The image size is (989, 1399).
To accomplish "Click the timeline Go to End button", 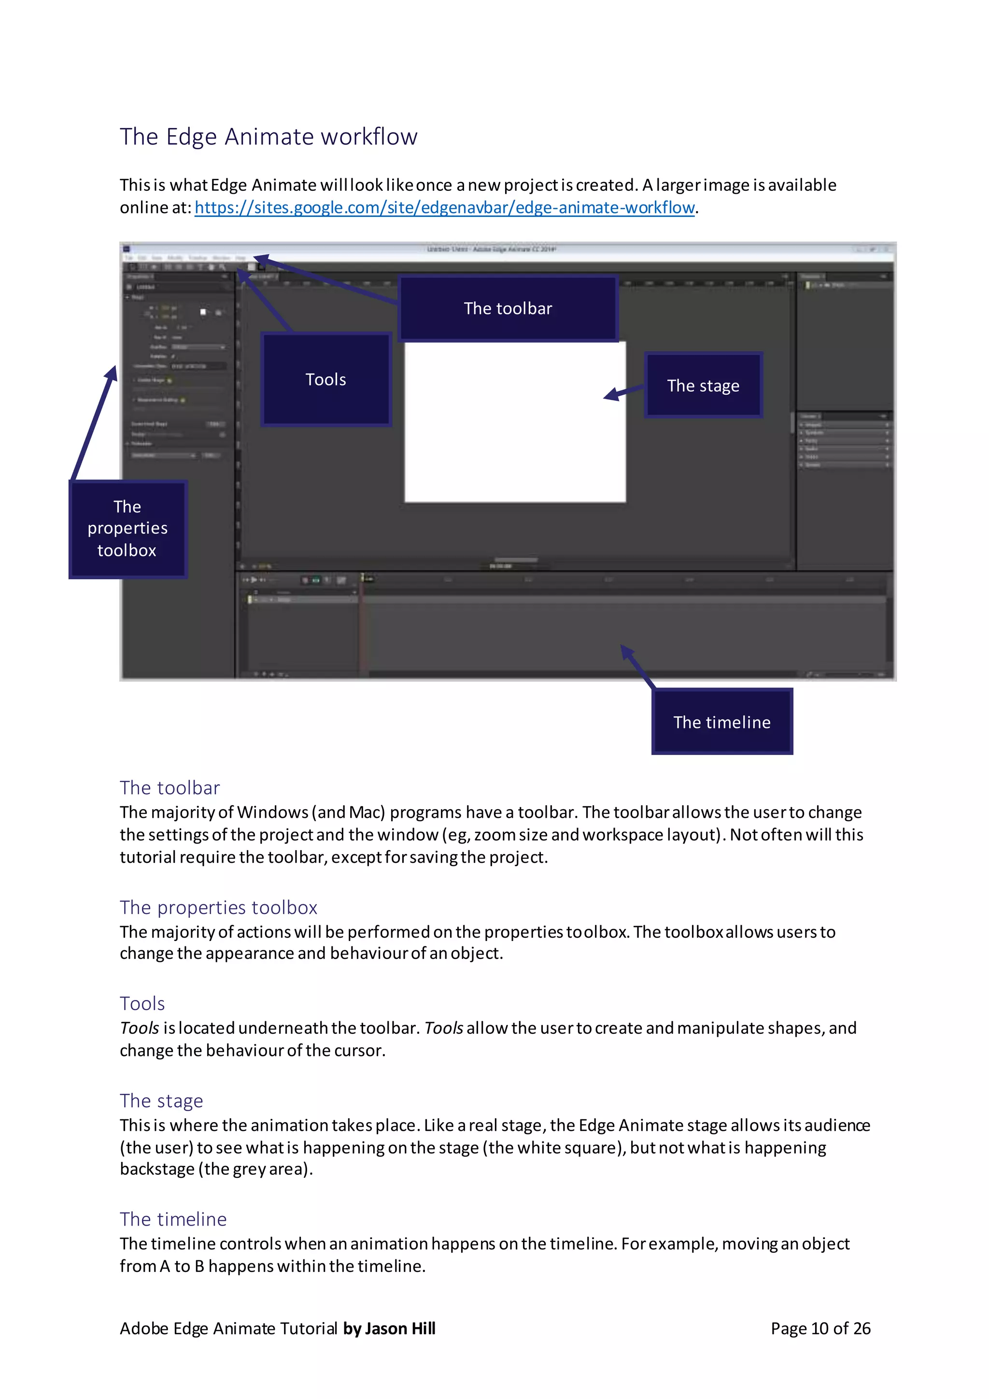I will 263,580.
